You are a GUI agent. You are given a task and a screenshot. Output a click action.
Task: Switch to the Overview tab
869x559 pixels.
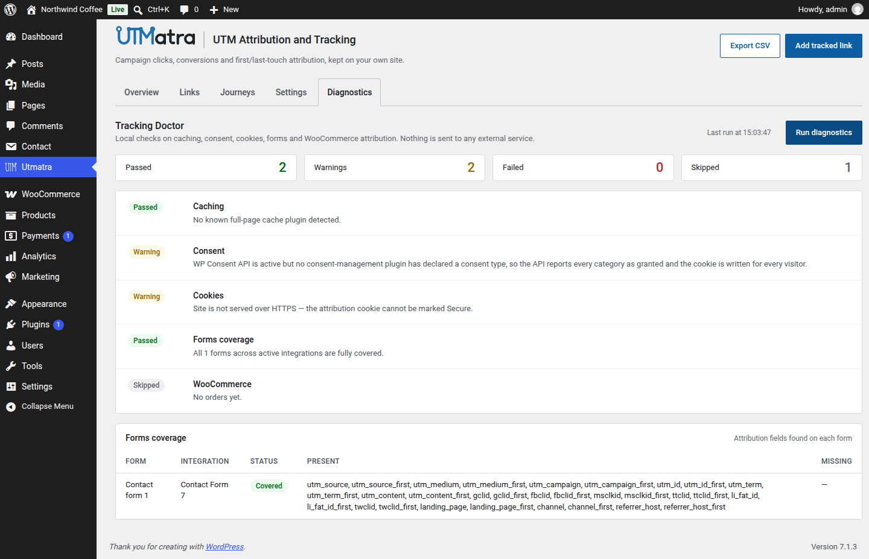[141, 92]
